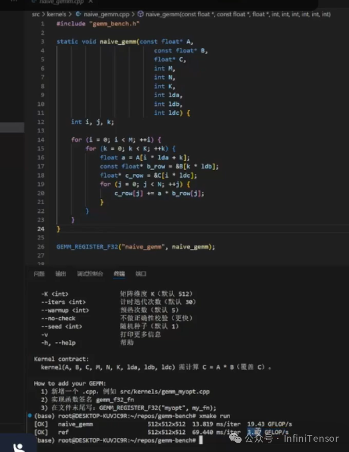349x452 pixels.
Task: Close the naive_gemm.cpp editor tab
Action: (x=90, y=2)
